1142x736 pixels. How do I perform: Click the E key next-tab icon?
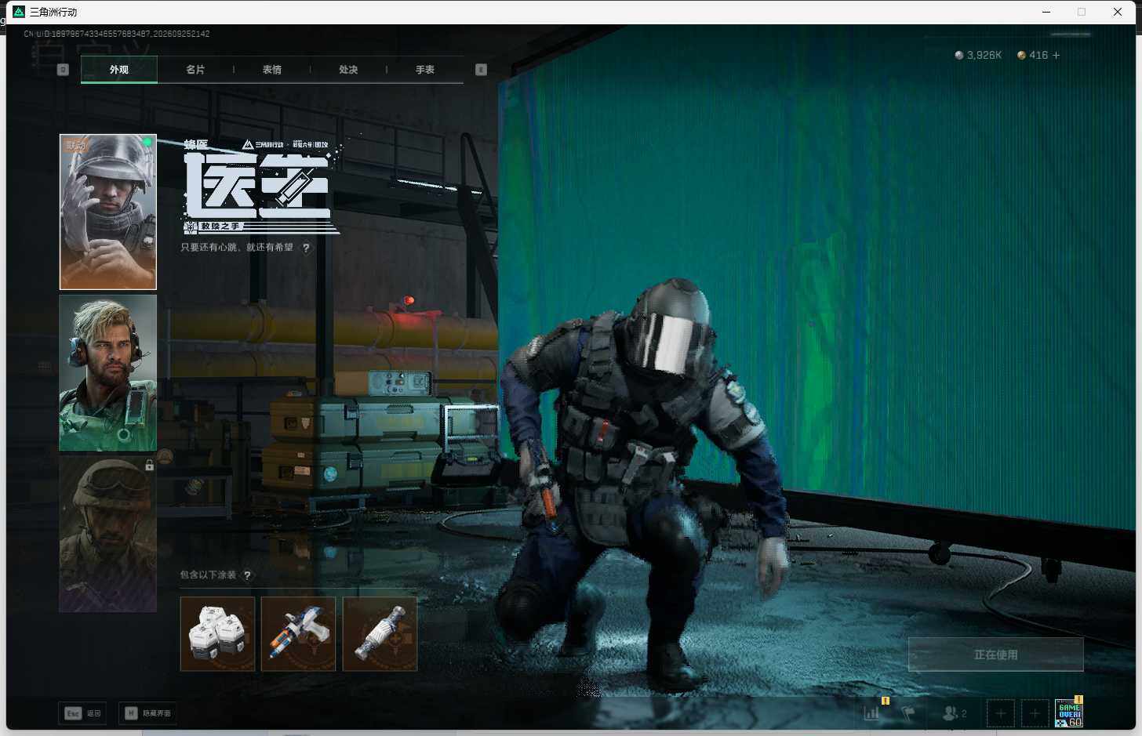(x=481, y=70)
